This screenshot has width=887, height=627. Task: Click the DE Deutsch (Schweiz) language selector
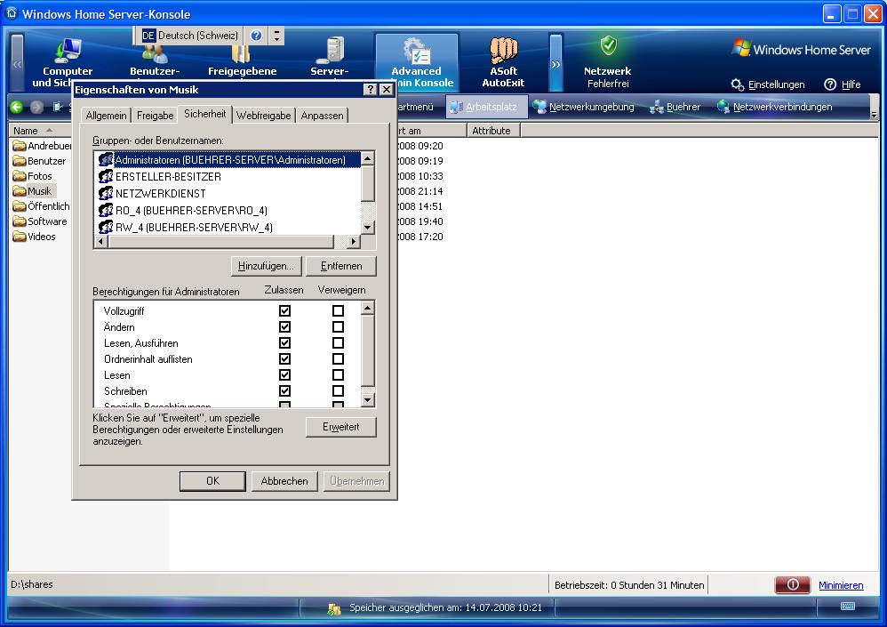190,36
